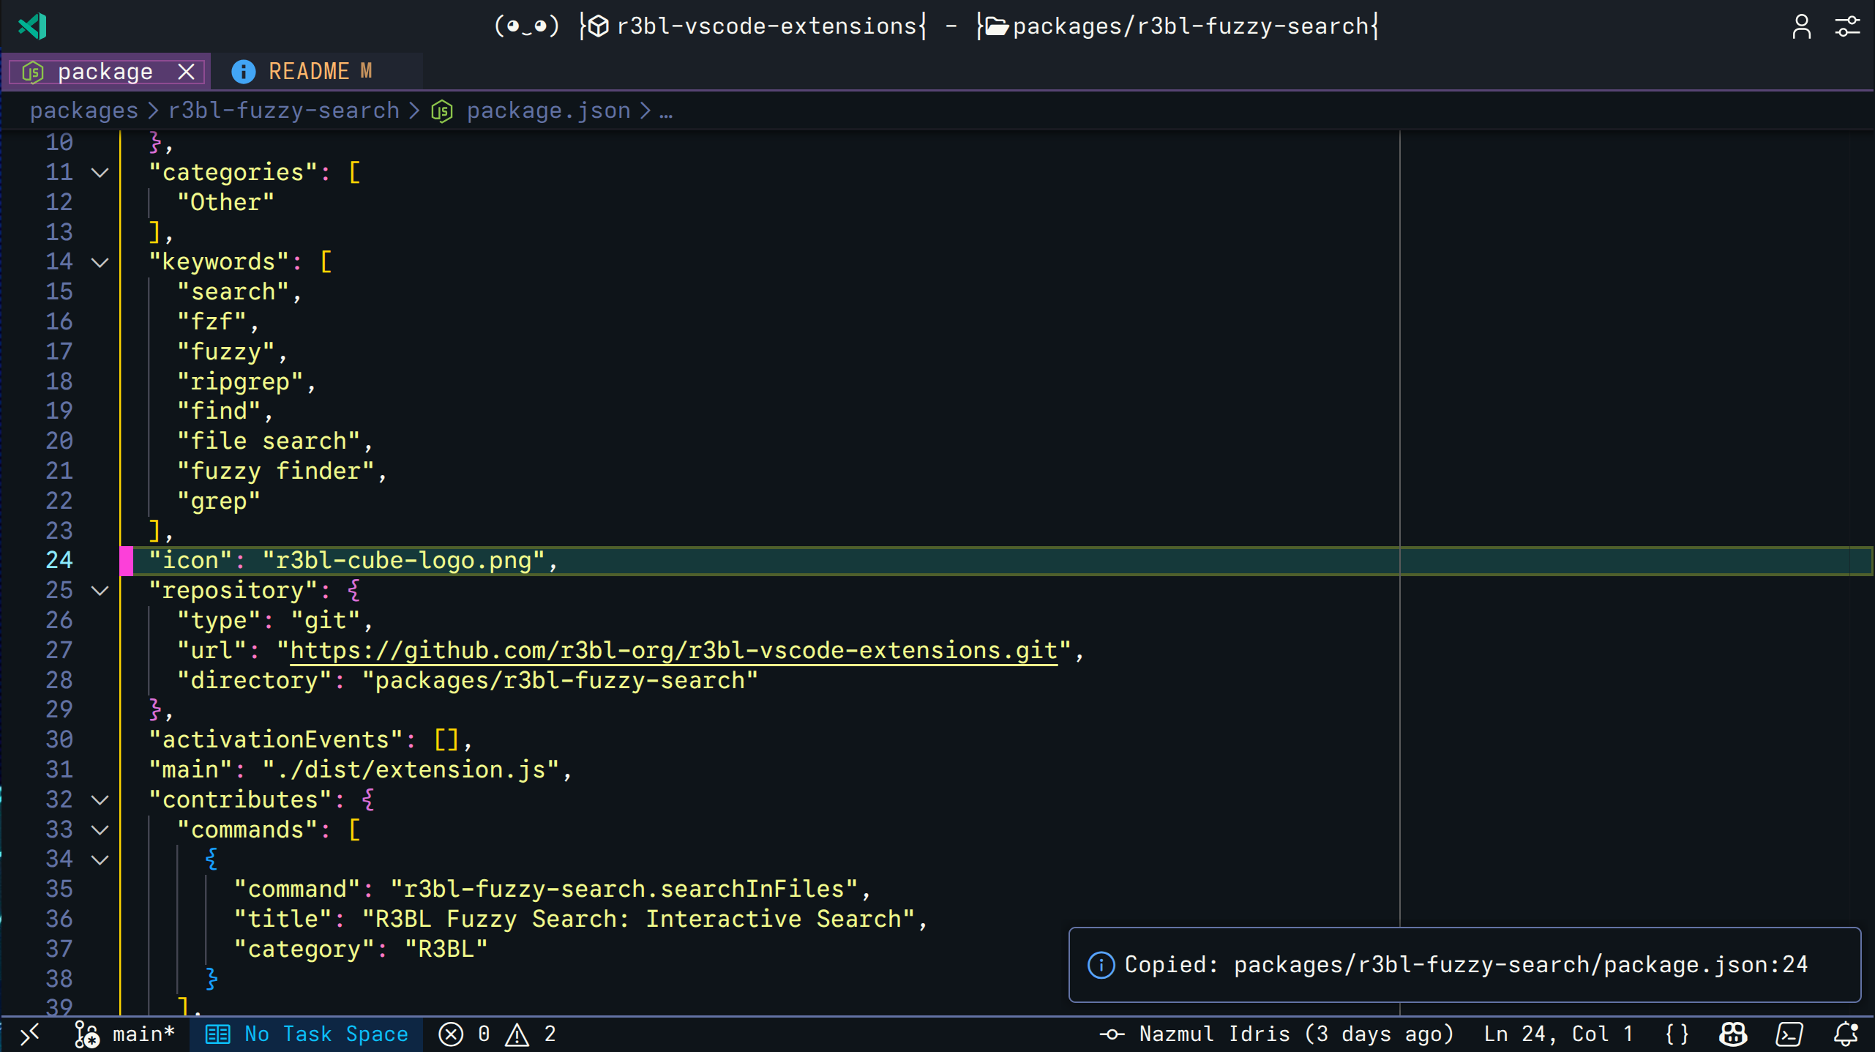The width and height of the screenshot is (1875, 1052).
Task: Click the VS Code logo icon
Action: tap(33, 26)
